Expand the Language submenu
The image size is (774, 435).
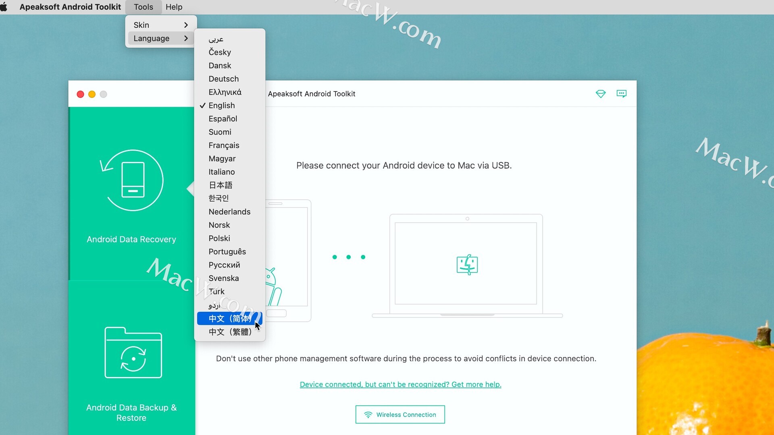[161, 38]
